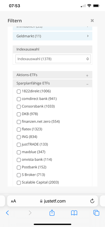Viewport: 105px width, 227px height.
Task: Show open tabs overview icon
Action: (x=96, y=213)
